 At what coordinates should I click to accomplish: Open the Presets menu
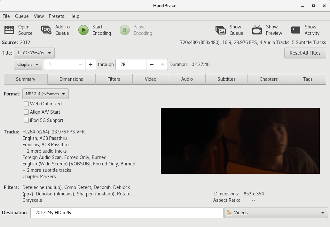click(56, 16)
